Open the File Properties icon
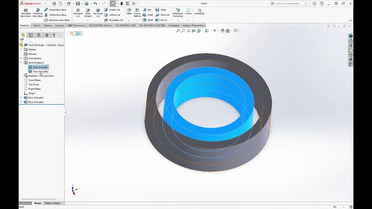 [128, 3]
